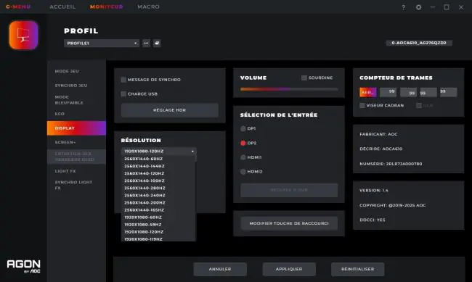Screen dimensions: 472x282
Task: Click the AGON by AOC logo
Action: pyautogui.click(x=24, y=266)
